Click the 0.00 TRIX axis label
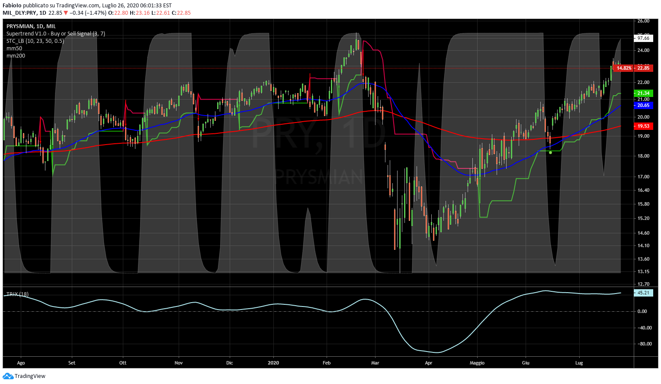The height and width of the screenshot is (384, 661). (x=642, y=311)
